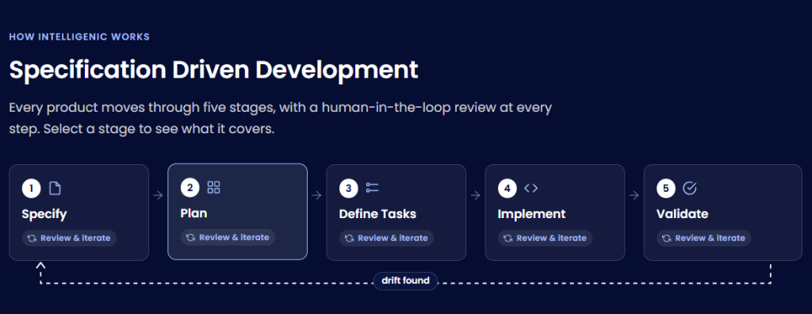Click the grid icon on the Plan card
812x314 pixels.
pos(213,188)
